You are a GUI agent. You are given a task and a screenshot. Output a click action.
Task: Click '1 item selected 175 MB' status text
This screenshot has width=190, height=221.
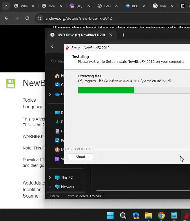pos(83,196)
